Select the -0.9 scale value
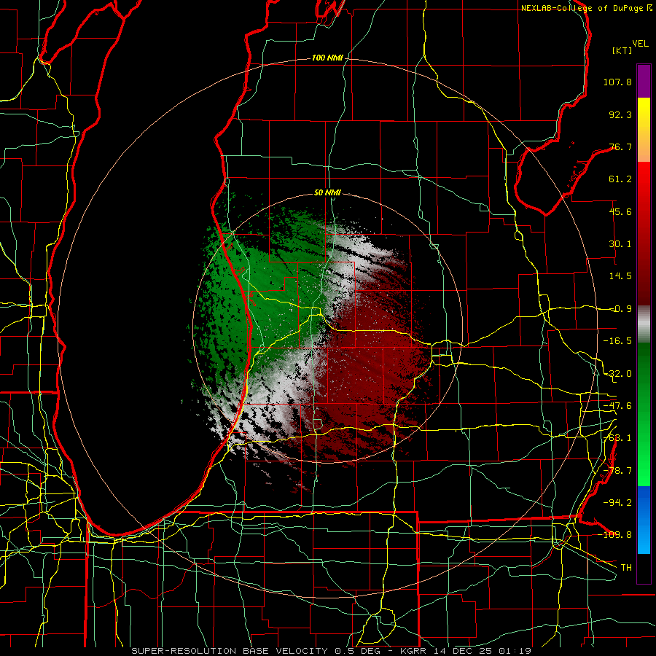The width and height of the screenshot is (656, 656). pos(620,309)
